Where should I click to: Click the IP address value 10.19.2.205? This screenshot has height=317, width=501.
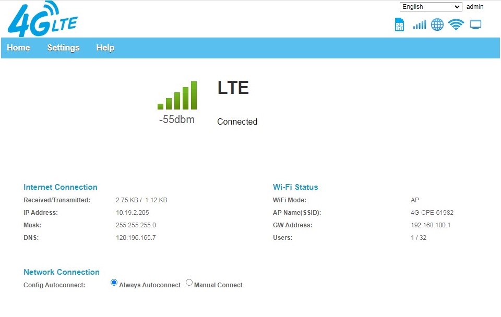[x=133, y=213]
